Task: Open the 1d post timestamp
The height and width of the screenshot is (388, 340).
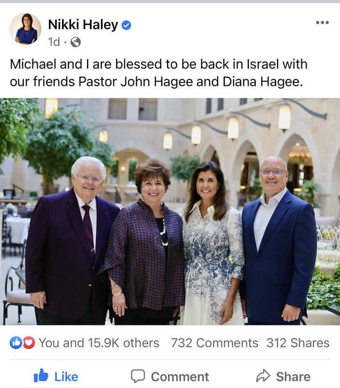Action: (x=54, y=42)
